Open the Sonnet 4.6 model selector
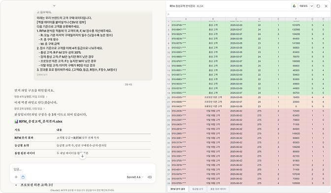331x193 pixels. (135, 177)
